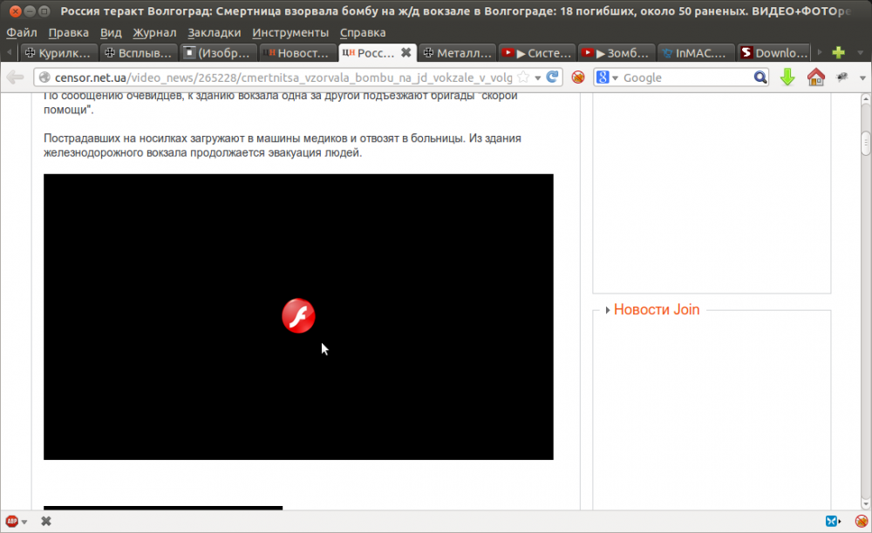Close the status bar add-on bar X
This screenshot has height=533, width=872.
(x=46, y=521)
